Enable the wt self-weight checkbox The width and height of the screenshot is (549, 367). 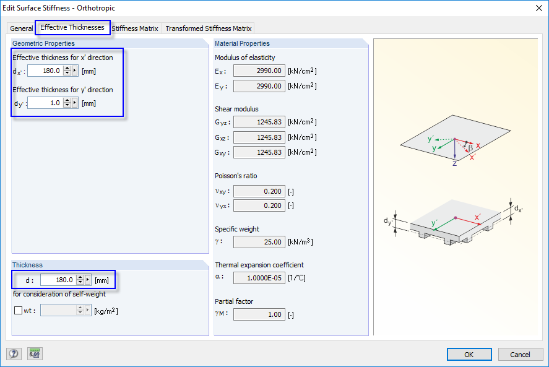(x=18, y=309)
